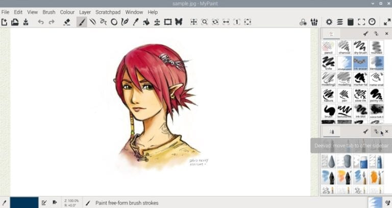Viewport: 392px width, 208px height.
Task: Open the layers panel stack icon
Action: pyautogui.click(x=340, y=22)
